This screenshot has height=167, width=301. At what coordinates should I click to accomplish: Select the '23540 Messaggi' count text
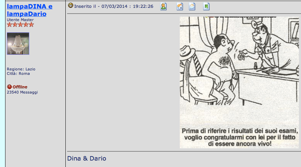click(x=22, y=92)
